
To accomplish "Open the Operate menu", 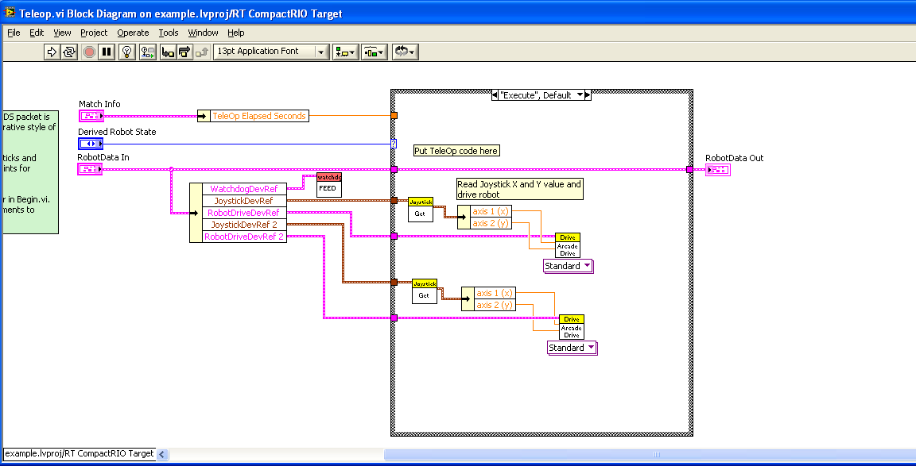I will click(133, 33).
